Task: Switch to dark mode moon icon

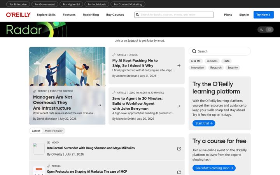Action: 262,30
